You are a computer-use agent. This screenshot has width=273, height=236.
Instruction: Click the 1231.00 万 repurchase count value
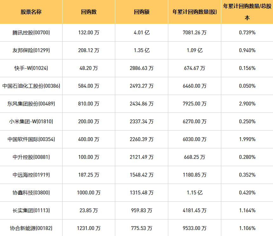click(89, 228)
